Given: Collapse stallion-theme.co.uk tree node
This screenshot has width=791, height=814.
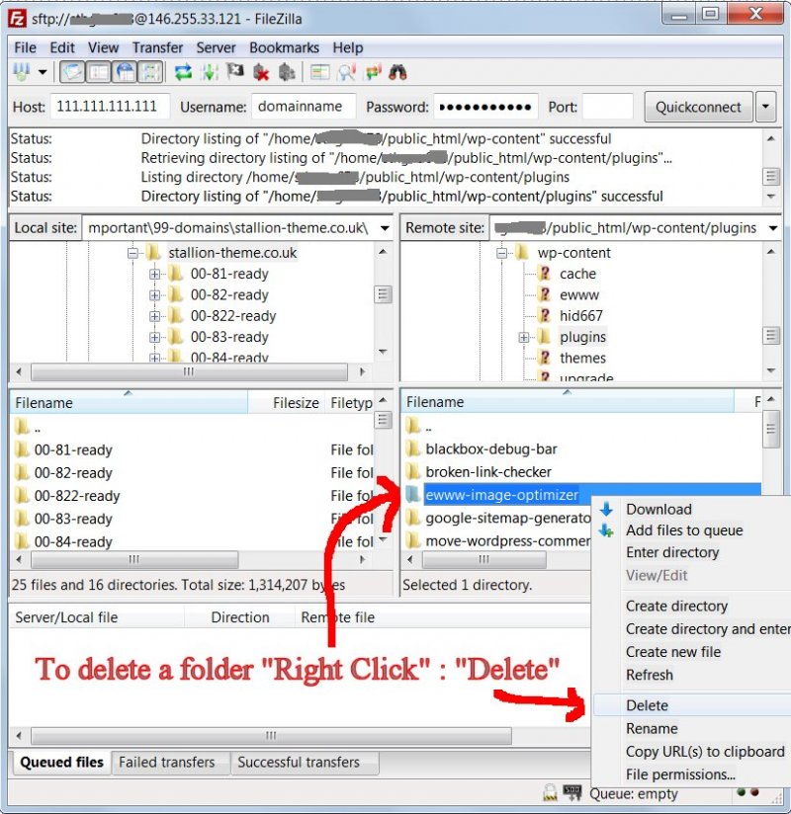Looking at the screenshot, I should coord(133,253).
